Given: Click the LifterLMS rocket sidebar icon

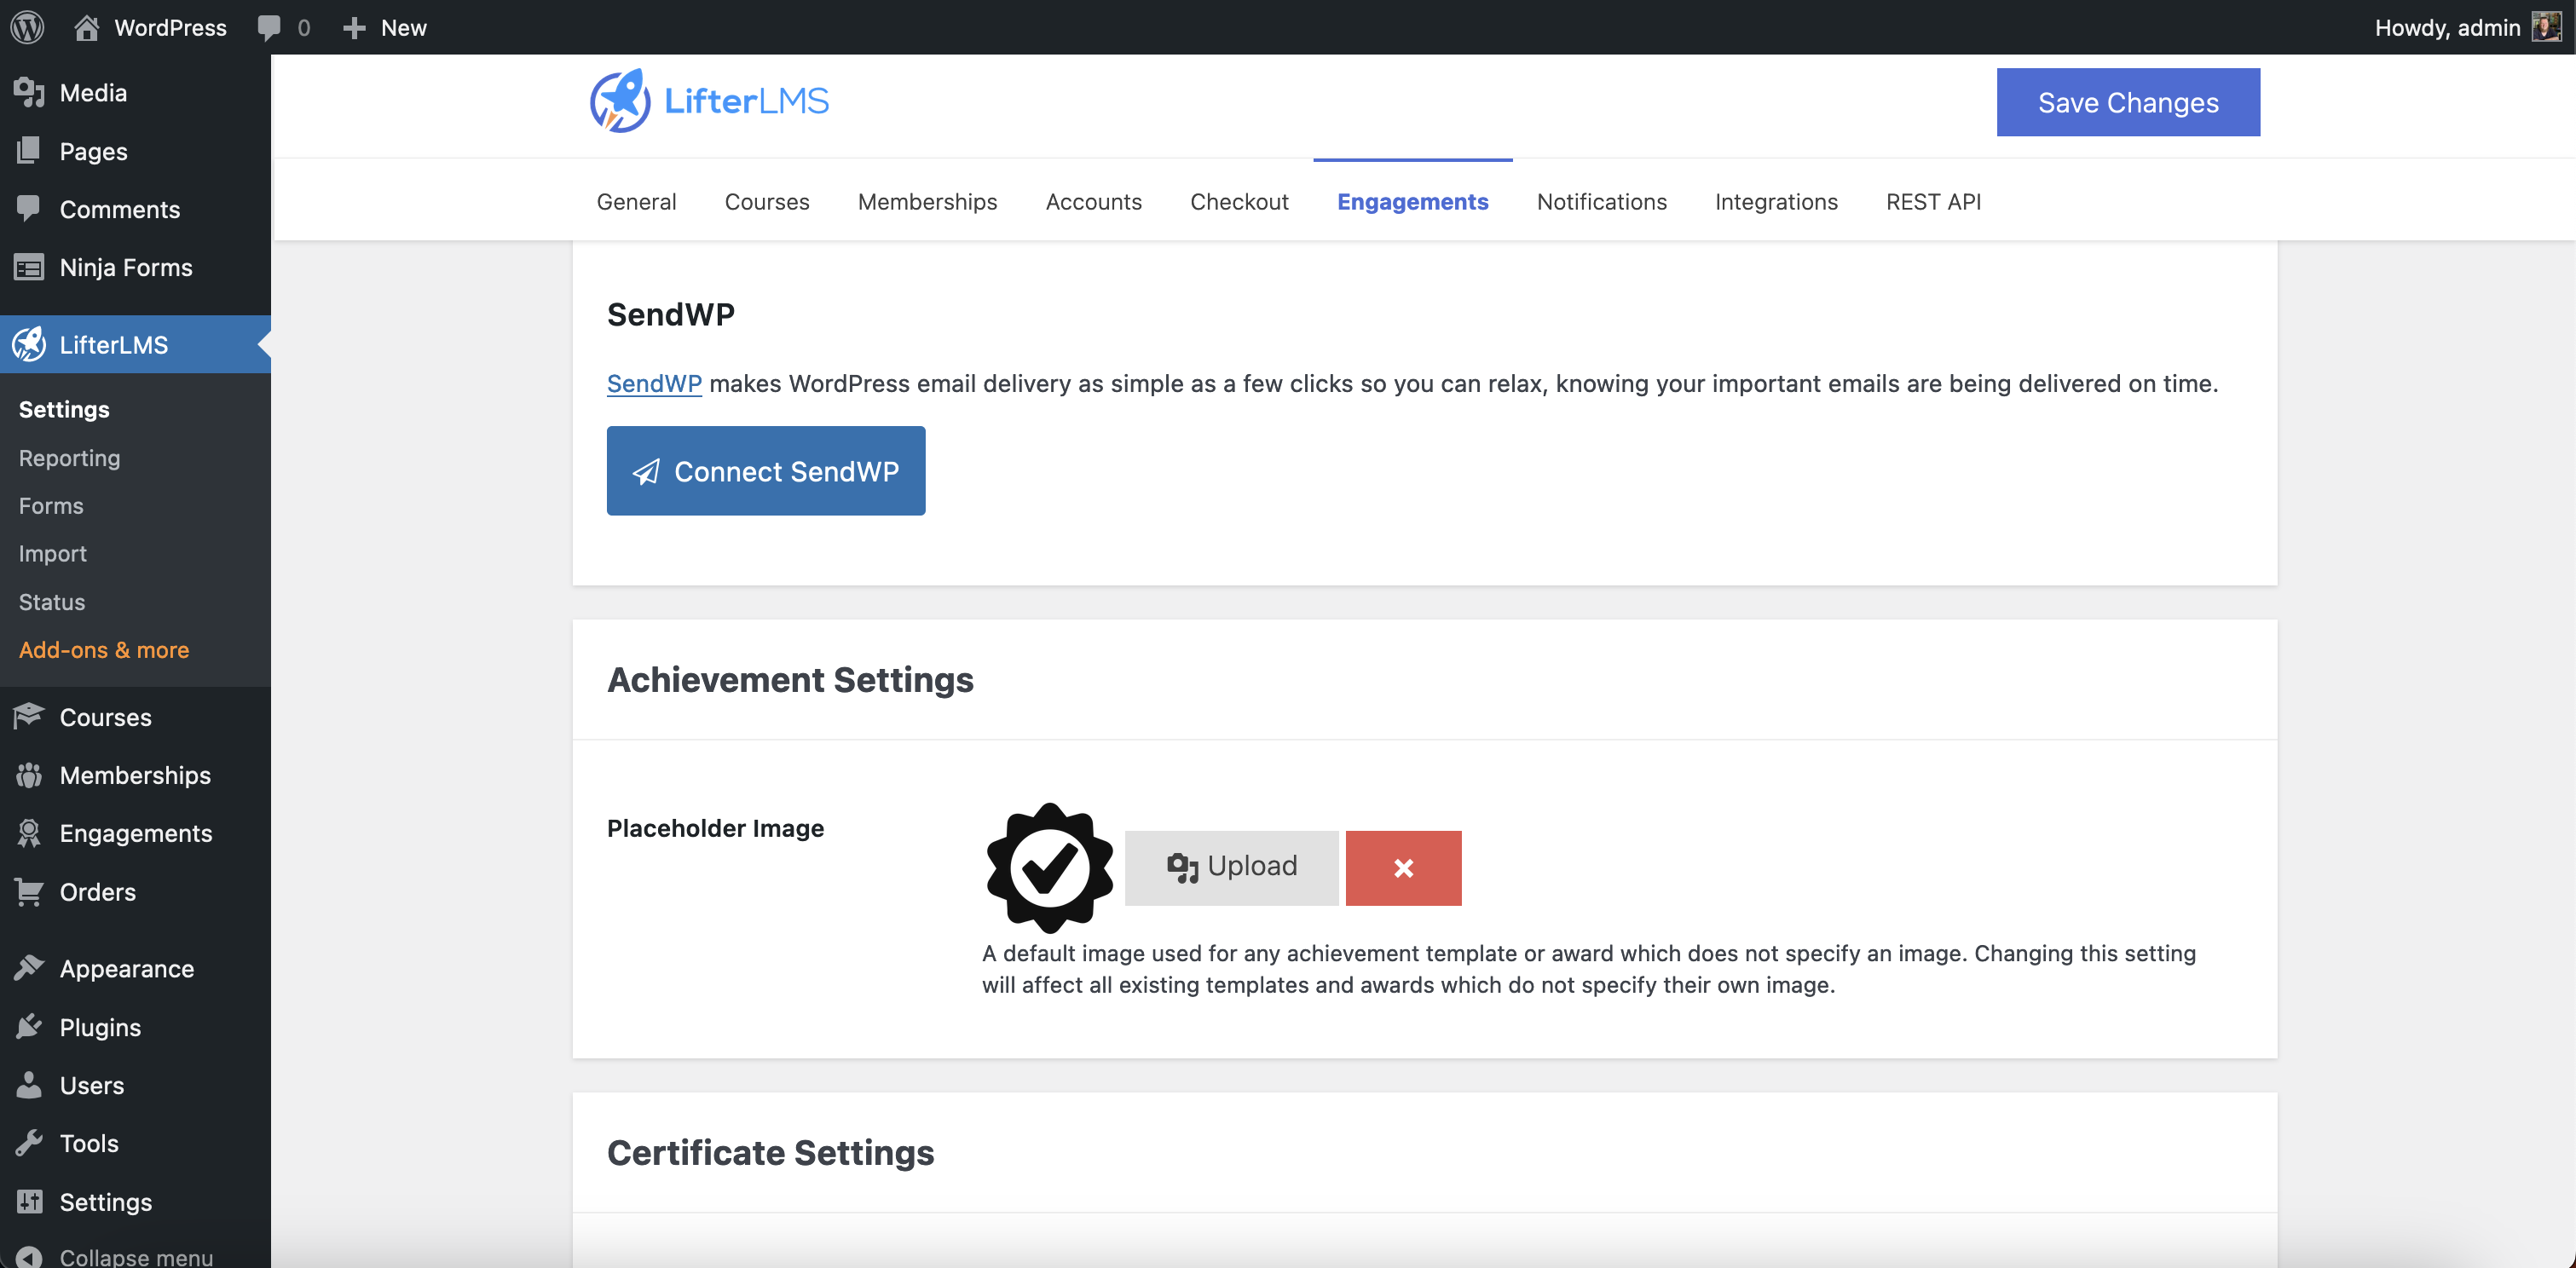Looking at the screenshot, I should 29,344.
